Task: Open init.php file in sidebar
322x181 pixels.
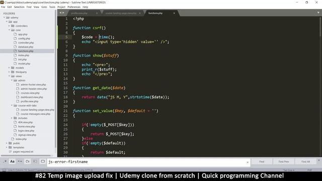Action: (22, 59)
